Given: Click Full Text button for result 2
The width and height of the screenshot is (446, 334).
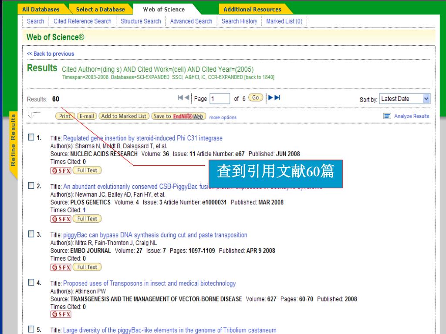Looking at the screenshot, I should click(x=87, y=219).
